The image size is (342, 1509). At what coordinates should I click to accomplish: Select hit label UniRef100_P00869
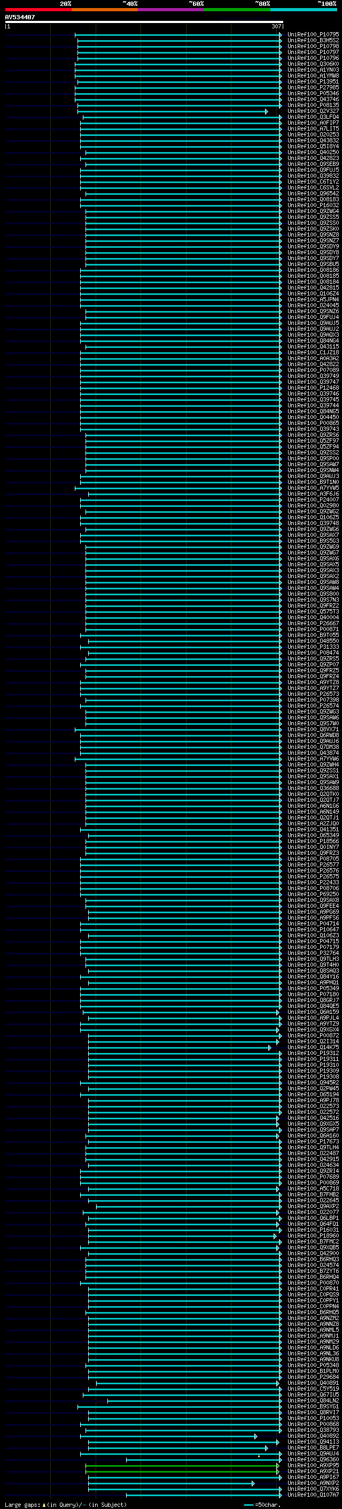[x=313, y=1182]
